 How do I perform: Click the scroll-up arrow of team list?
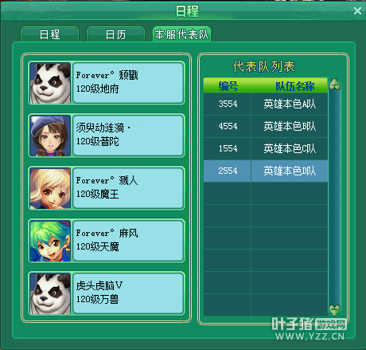(335, 85)
